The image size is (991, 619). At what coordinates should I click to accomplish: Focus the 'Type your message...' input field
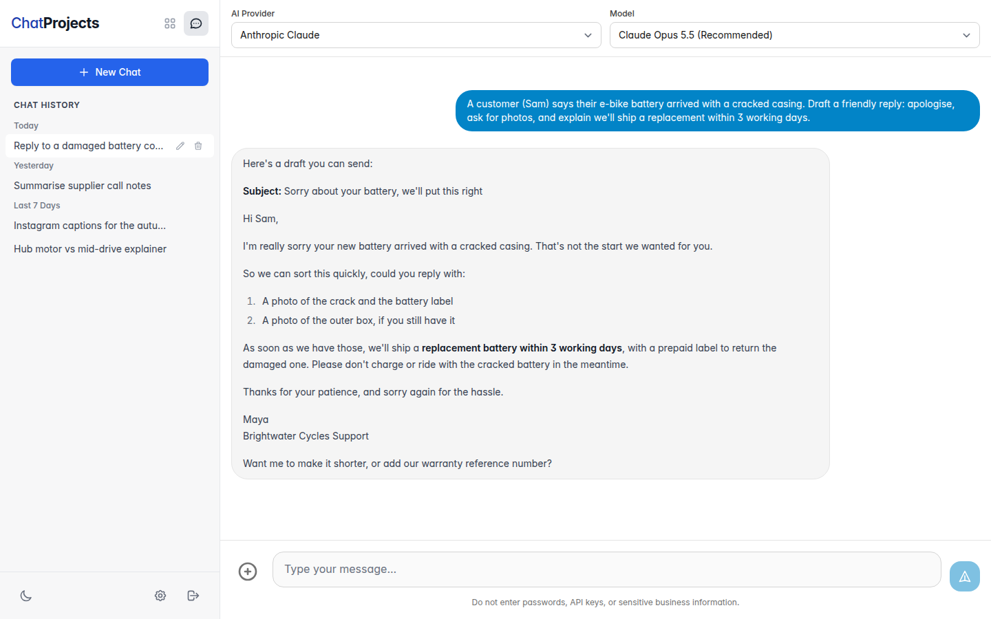click(606, 569)
